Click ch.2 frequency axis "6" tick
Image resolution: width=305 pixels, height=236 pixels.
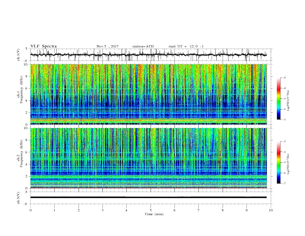[x=27, y=152]
